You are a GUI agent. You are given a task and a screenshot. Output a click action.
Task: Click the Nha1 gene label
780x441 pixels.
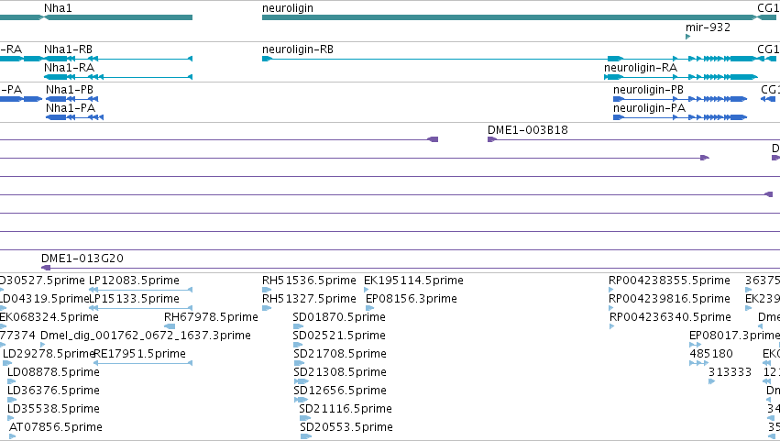[58, 8]
